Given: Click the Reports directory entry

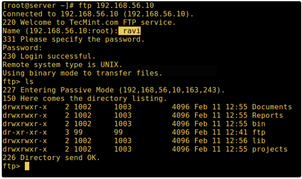Looking at the screenshot, I should [267, 116].
